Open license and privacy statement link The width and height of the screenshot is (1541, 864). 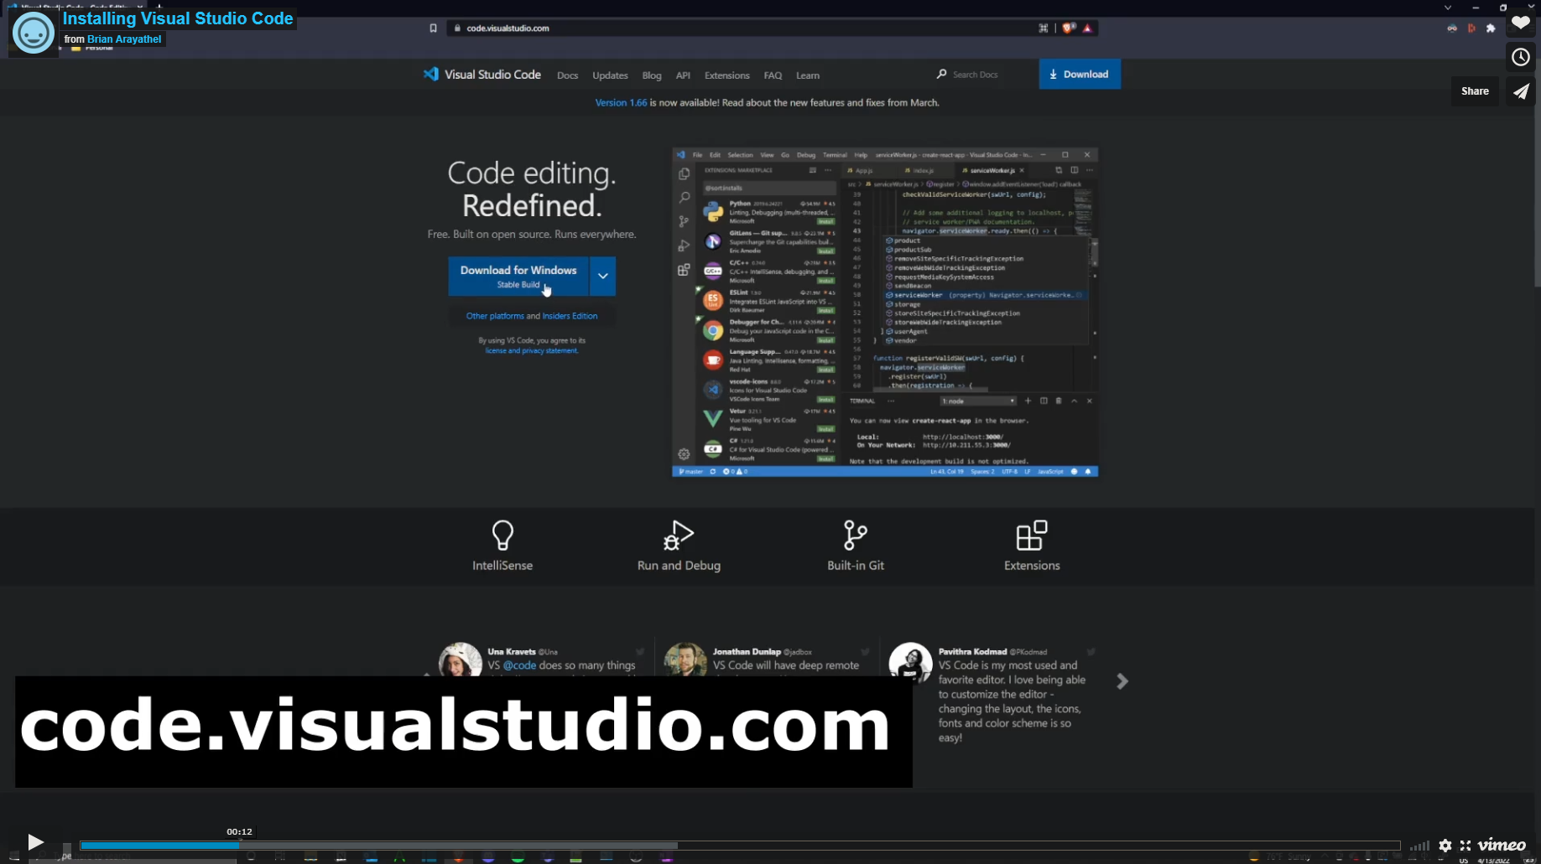[532, 350]
